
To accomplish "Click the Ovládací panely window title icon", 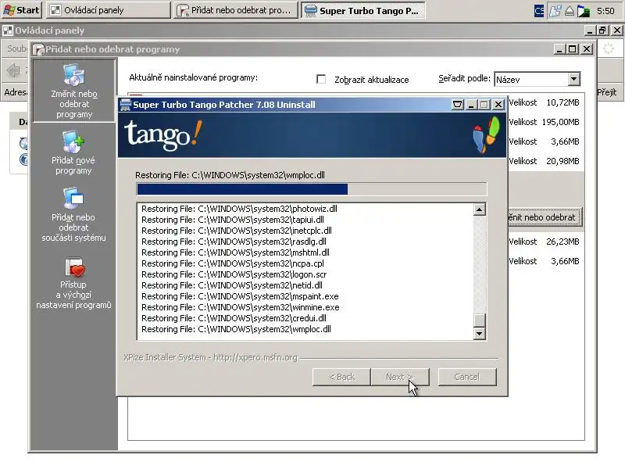I will coord(8,30).
